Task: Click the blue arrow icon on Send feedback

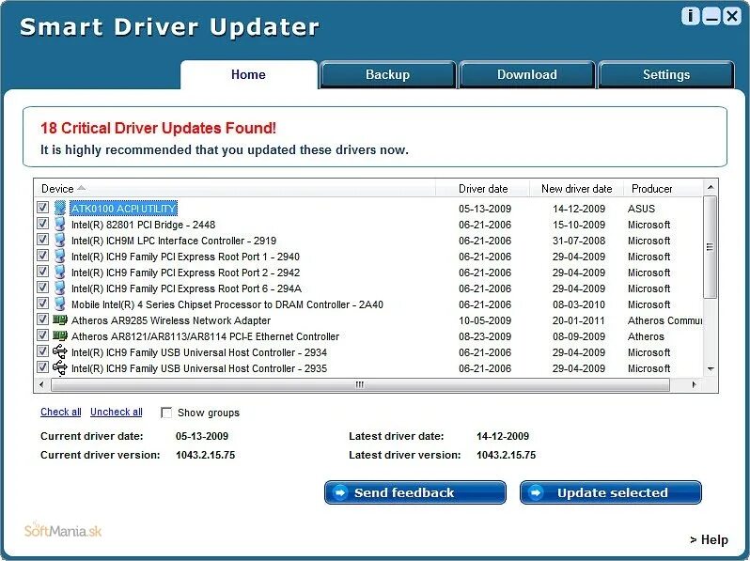Action: pos(340,492)
